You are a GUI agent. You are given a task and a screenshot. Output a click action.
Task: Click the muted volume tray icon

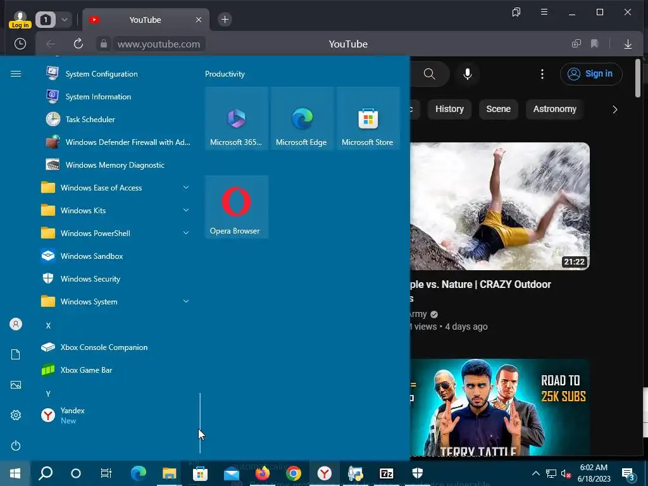pos(565,473)
